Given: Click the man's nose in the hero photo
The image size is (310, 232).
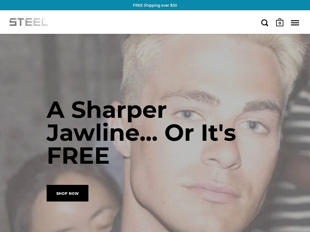Looking at the screenshot, I should coord(221,154).
